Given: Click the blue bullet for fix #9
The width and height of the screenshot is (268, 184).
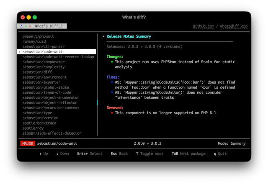Looking at the screenshot, I should pyautogui.click(x=112, y=82).
